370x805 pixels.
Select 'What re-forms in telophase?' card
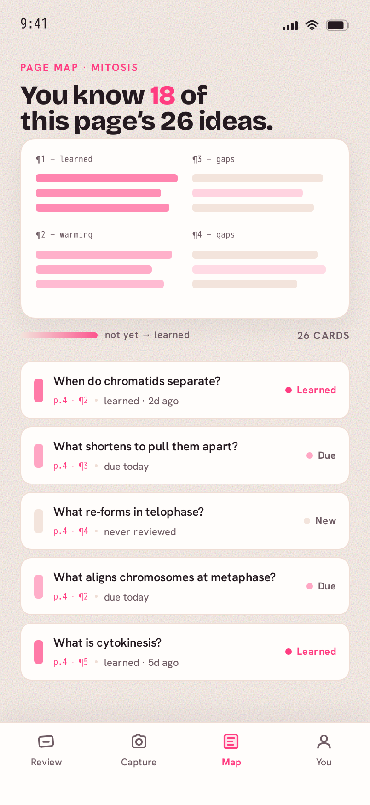[185, 521]
